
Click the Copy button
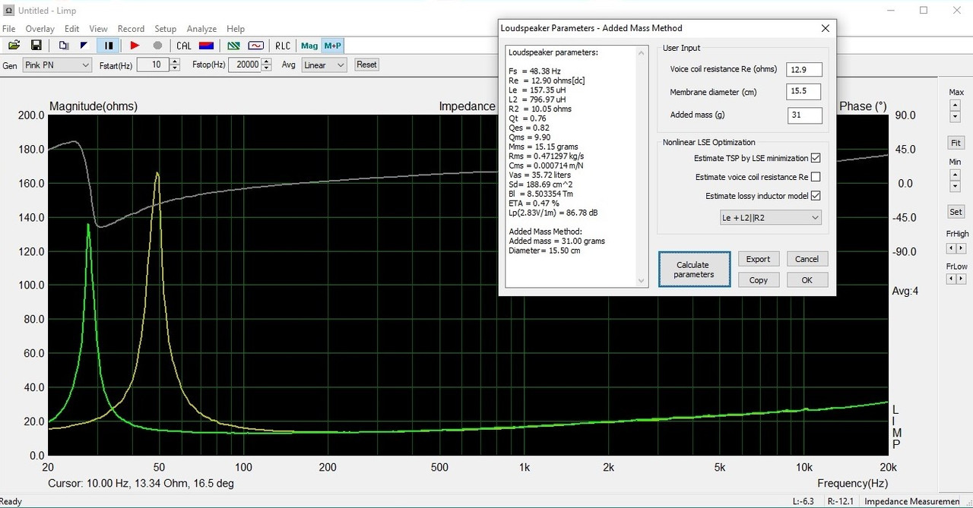click(758, 280)
